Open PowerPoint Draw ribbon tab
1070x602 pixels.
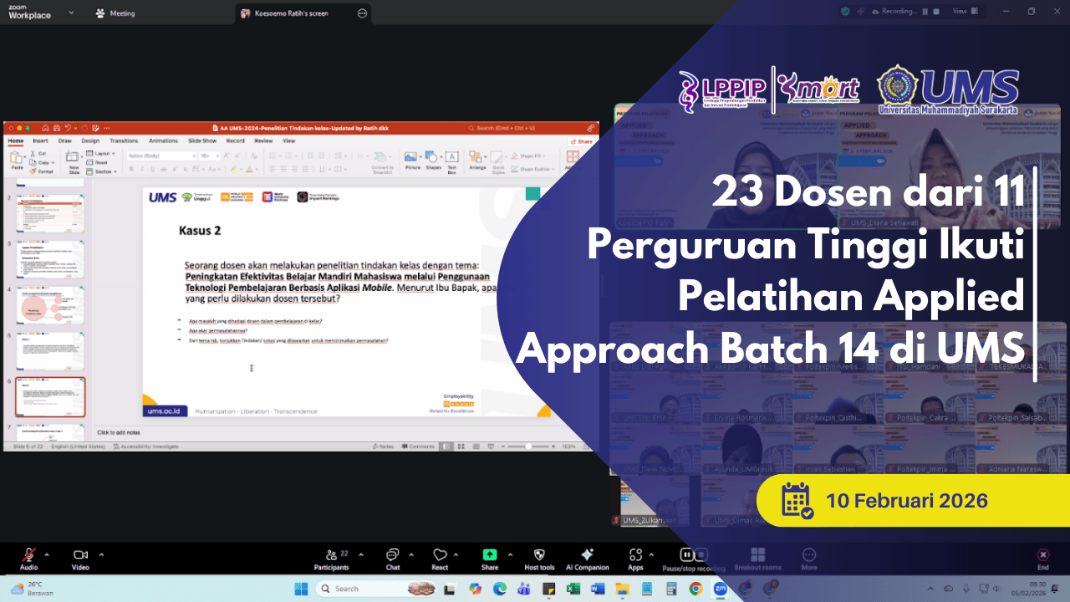tap(64, 140)
